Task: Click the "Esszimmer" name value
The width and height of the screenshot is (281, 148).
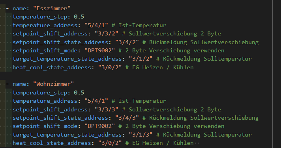Action: (52, 8)
